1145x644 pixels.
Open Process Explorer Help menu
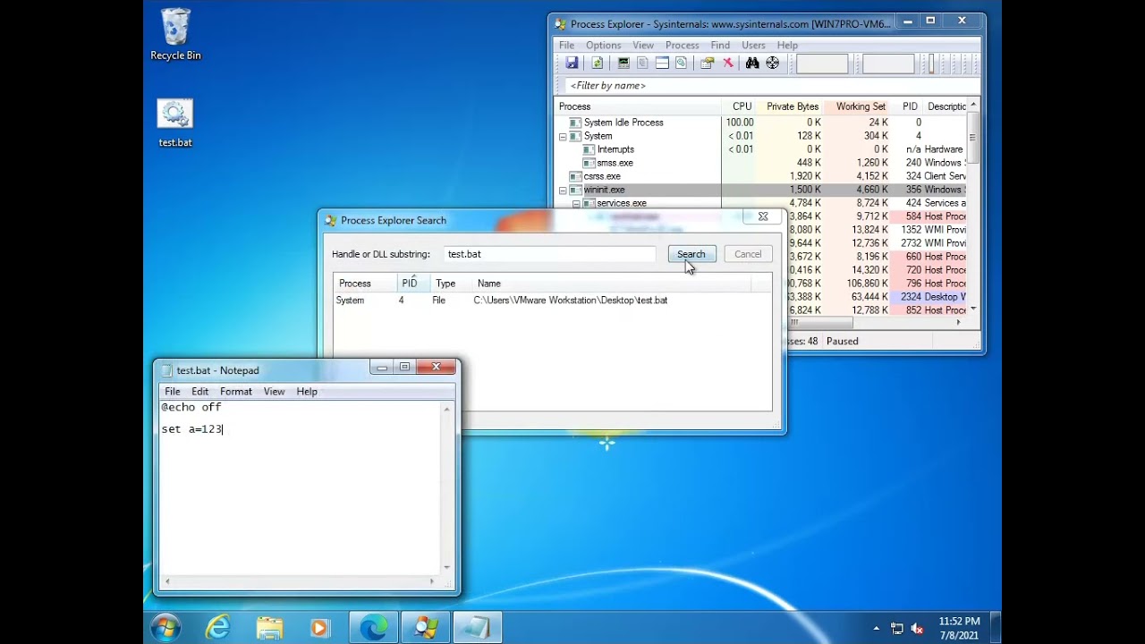[787, 45]
